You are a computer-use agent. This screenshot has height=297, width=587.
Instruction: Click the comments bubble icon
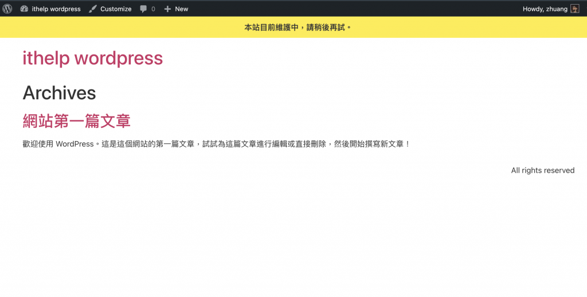(x=143, y=9)
